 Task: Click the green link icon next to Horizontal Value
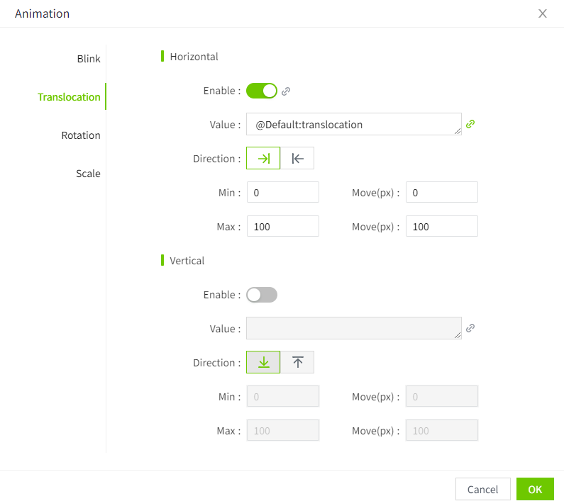pyautogui.click(x=470, y=124)
